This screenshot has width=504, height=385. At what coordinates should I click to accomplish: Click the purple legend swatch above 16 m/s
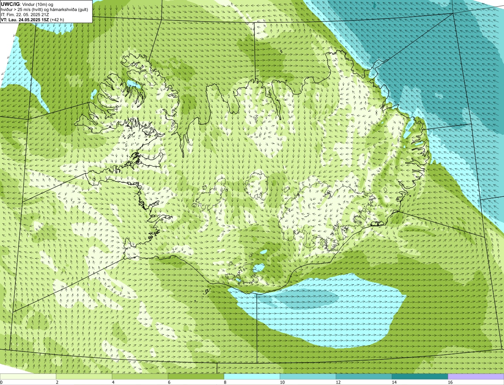point(476,376)
